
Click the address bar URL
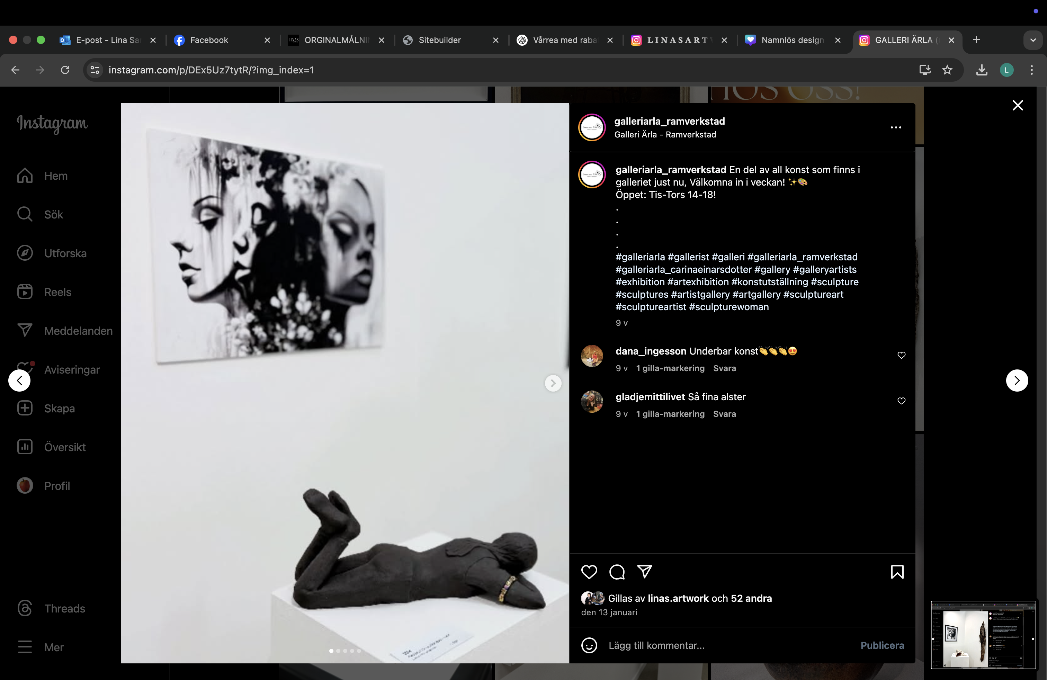click(x=211, y=70)
